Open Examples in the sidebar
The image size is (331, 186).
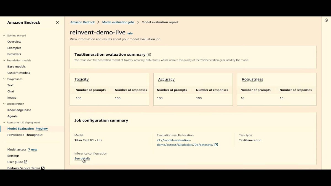(x=14, y=48)
